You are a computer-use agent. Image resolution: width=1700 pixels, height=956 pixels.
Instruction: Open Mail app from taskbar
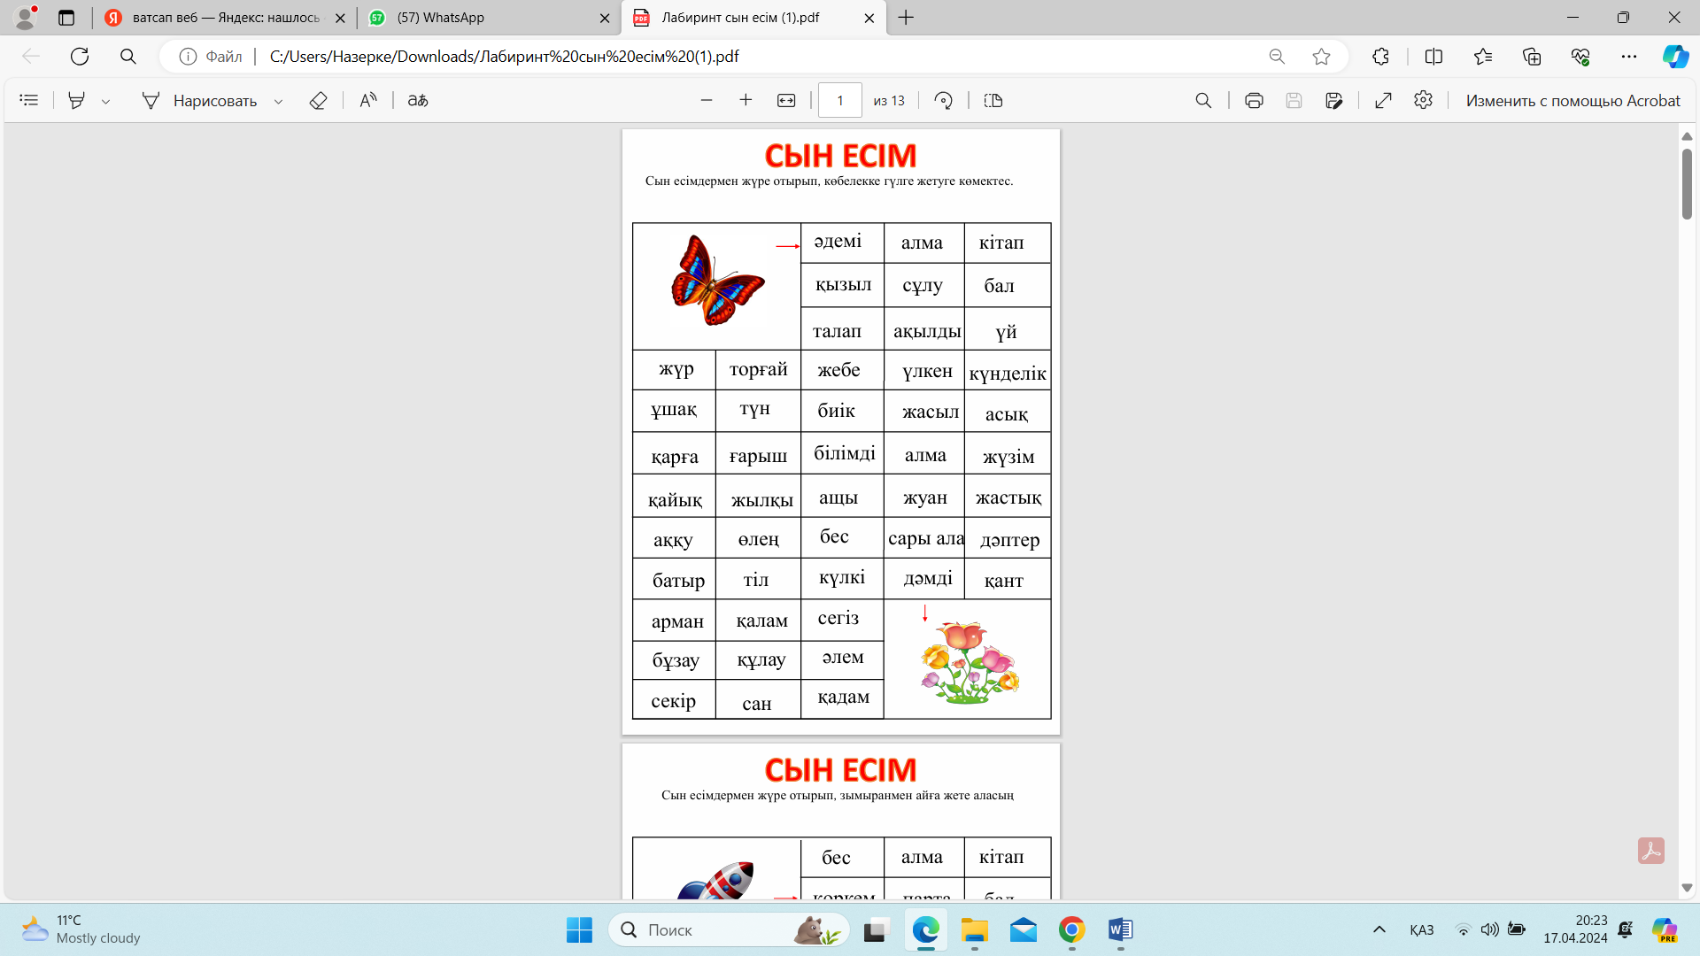tap(1023, 929)
